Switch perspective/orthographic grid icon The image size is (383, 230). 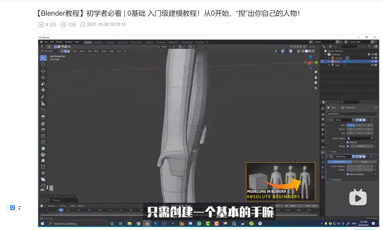[x=316, y=88]
